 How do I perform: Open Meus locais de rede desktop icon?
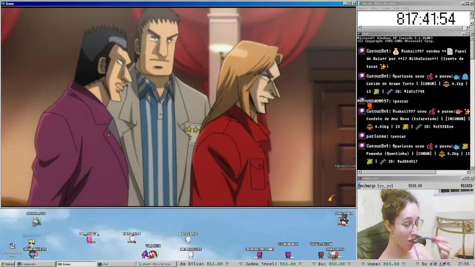click(12, 250)
